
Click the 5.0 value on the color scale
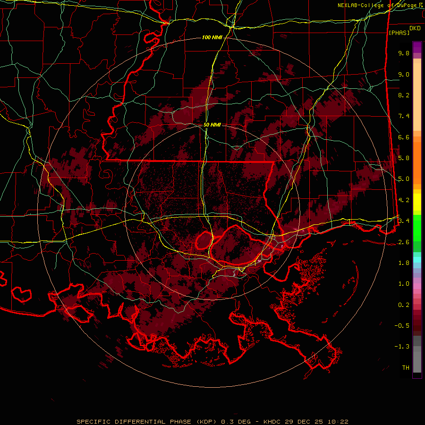click(404, 179)
